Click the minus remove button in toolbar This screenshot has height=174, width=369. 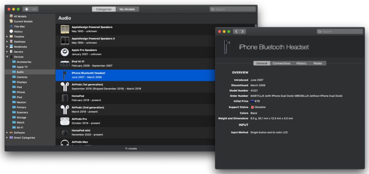click(34, 9)
